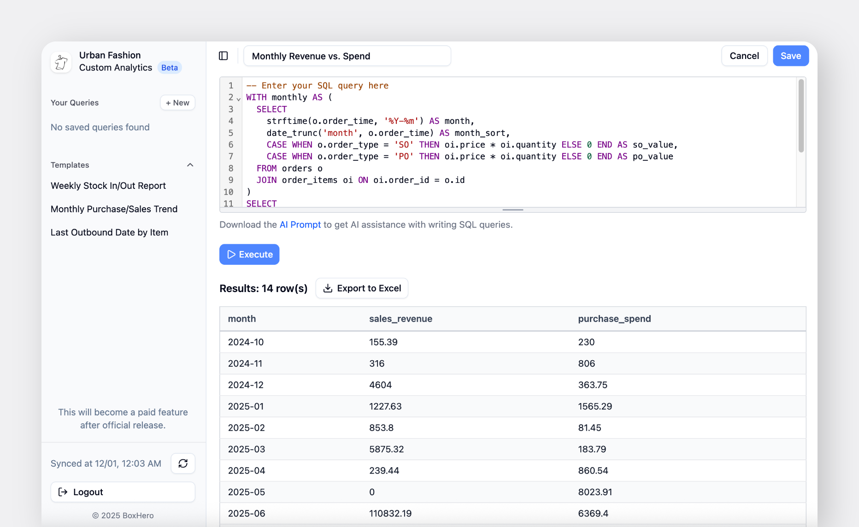Click the Urban Fashion shirt logo icon
The height and width of the screenshot is (527, 859).
[60, 62]
